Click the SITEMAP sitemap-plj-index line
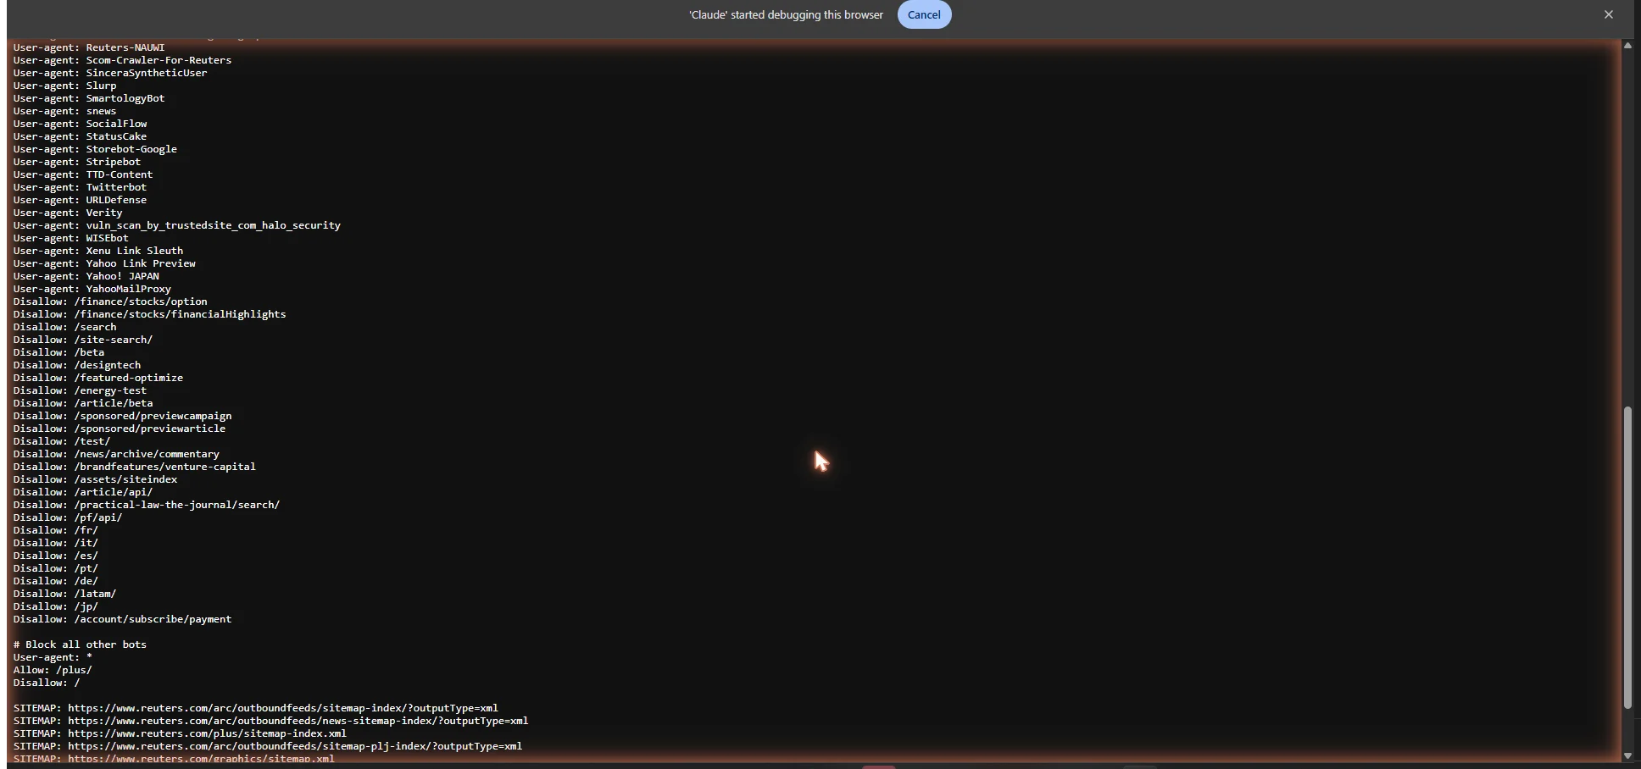1641x769 pixels. [268, 746]
